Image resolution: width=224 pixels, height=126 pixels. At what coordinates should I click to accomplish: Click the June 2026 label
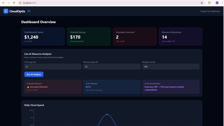pyautogui.click(x=28, y=41)
